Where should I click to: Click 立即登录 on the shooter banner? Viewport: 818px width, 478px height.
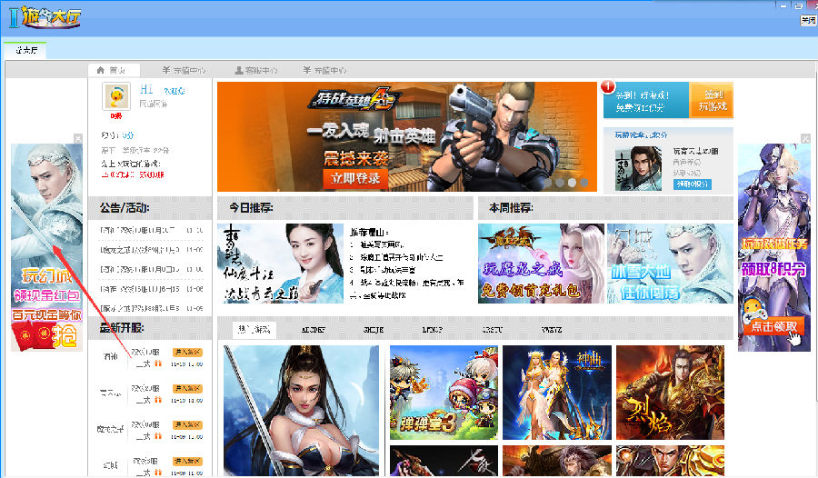click(355, 178)
